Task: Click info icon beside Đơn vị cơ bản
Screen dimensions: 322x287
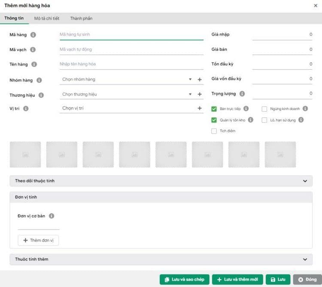Action: point(52,216)
